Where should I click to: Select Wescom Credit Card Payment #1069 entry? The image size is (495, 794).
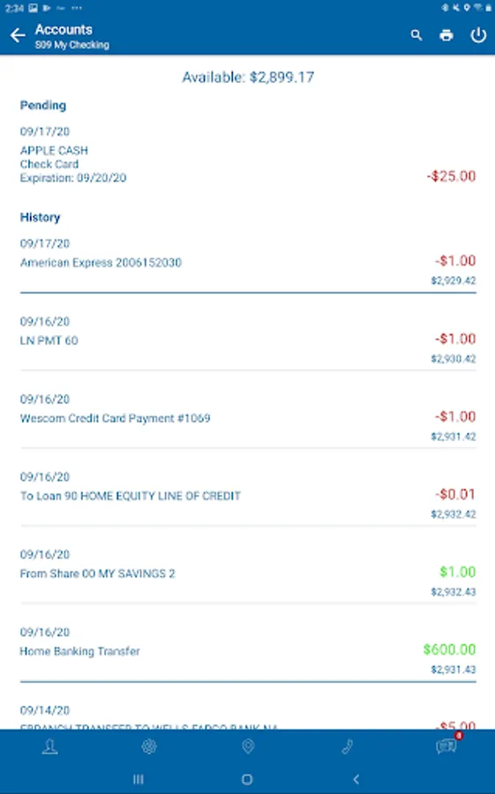coord(248,419)
